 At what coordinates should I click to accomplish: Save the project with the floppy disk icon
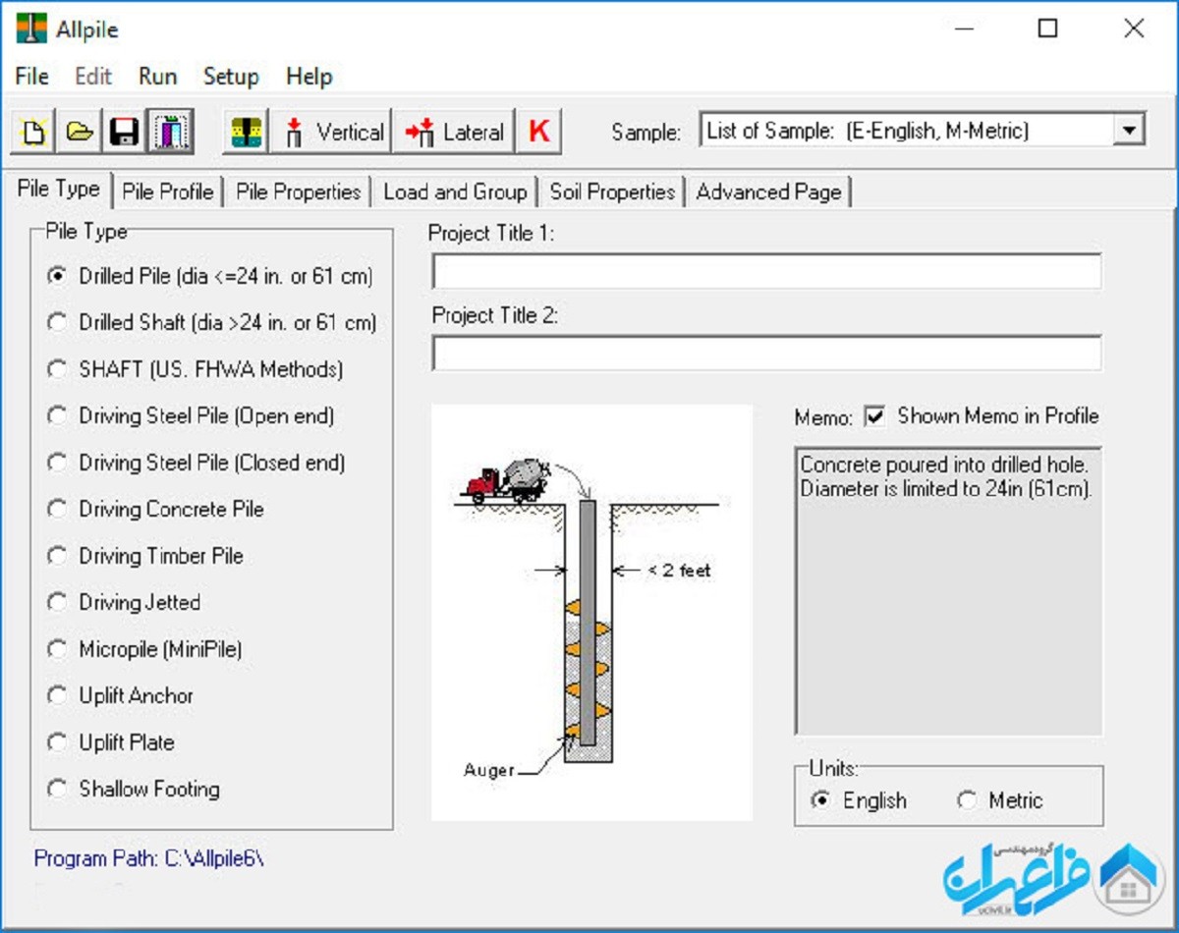(x=124, y=132)
